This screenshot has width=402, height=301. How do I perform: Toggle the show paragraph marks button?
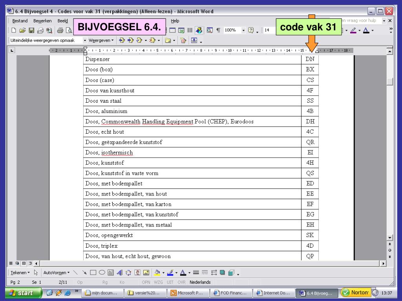pyautogui.click(x=218, y=31)
